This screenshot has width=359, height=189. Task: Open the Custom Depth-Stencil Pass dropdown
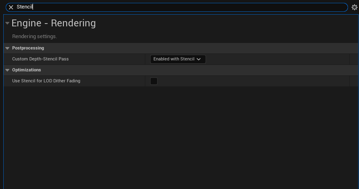click(x=178, y=59)
